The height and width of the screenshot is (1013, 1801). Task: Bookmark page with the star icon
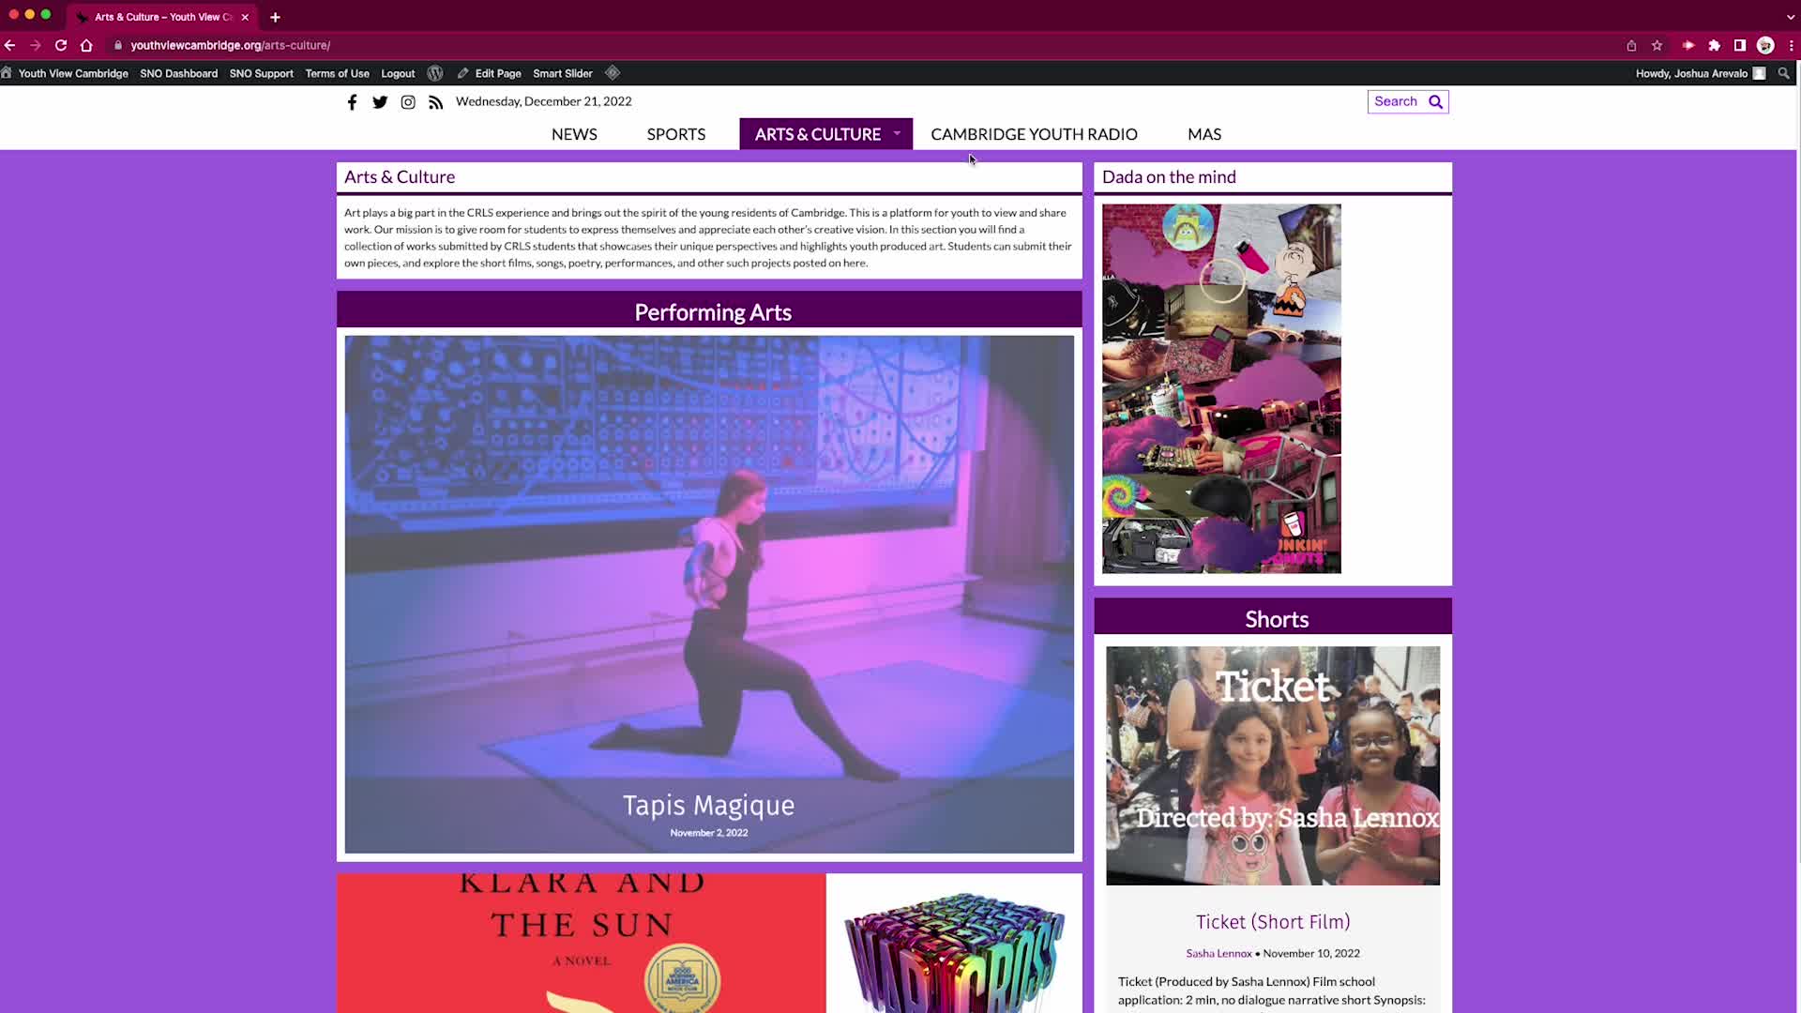pos(1657,45)
